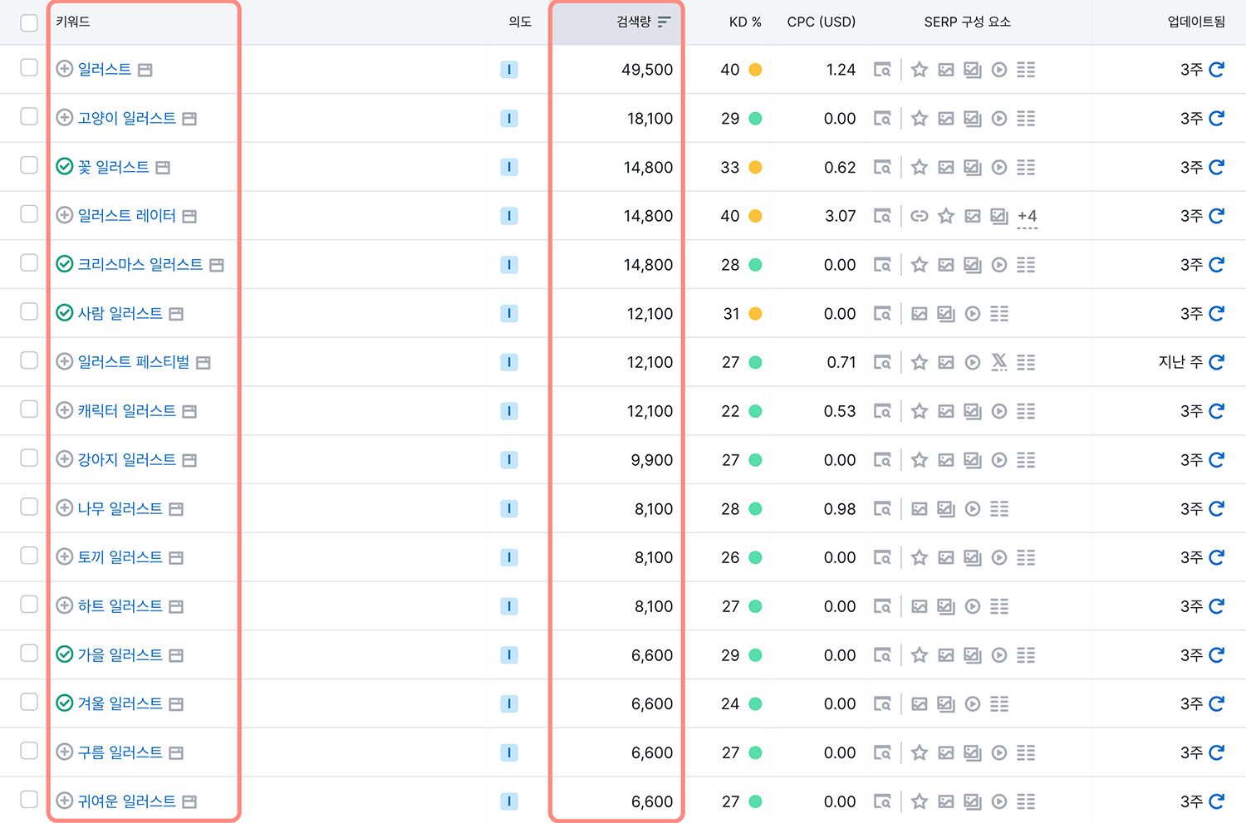1246x823 pixels.
Task: Remove 꽃 일러스트 via green check icon
Action: pos(65,167)
